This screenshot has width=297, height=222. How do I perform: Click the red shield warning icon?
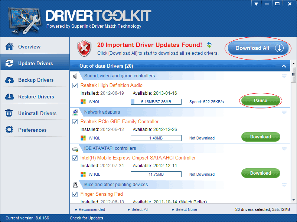coord(84,48)
